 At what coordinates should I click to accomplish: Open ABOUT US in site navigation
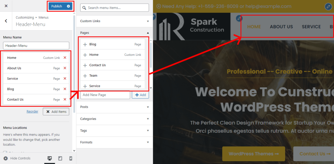tap(281, 27)
